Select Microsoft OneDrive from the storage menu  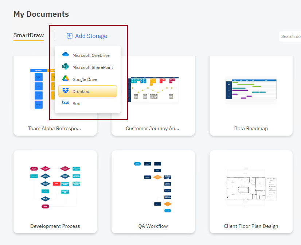tap(89, 55)
